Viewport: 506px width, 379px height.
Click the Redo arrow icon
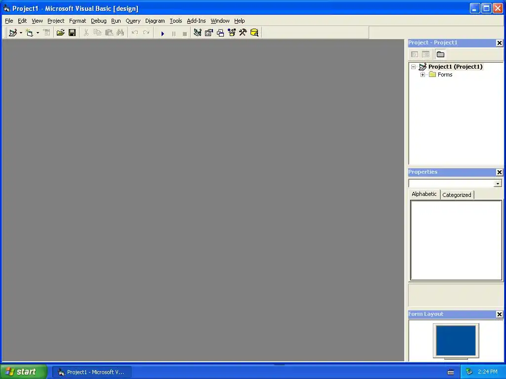146,33
